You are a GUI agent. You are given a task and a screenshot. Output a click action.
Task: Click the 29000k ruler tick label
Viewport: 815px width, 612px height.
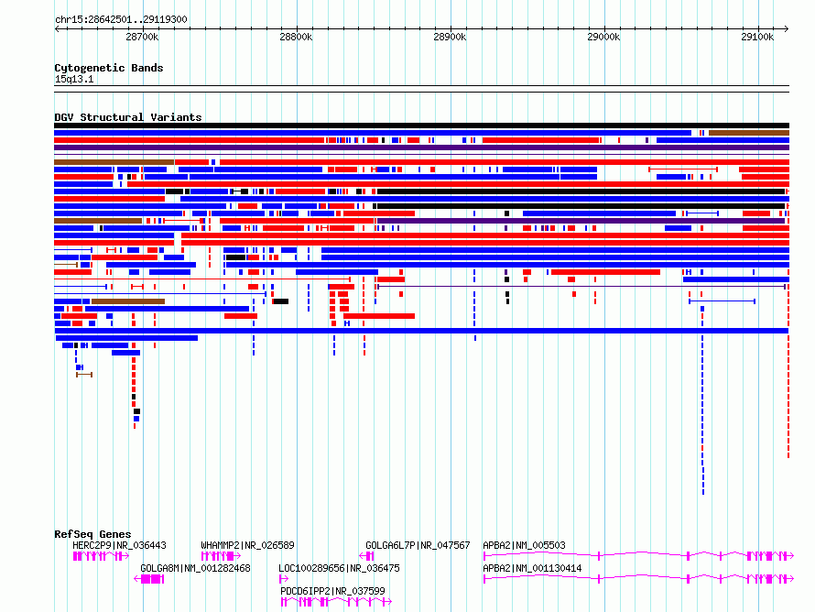pos(603,37)
